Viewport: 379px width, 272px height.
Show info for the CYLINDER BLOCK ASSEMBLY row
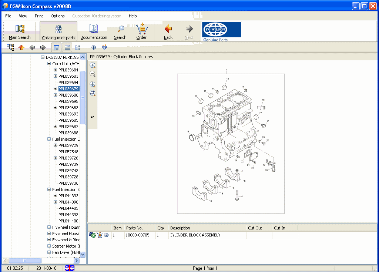[x=106, y=235]
